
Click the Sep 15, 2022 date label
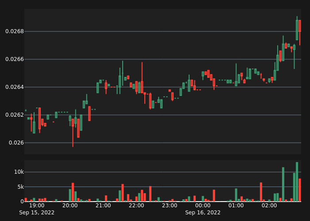[x=37, y=213]
